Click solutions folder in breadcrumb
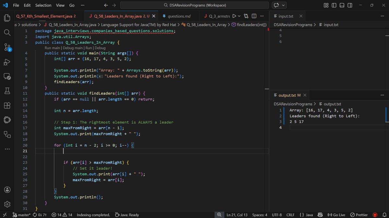 (x=29, y=25)
